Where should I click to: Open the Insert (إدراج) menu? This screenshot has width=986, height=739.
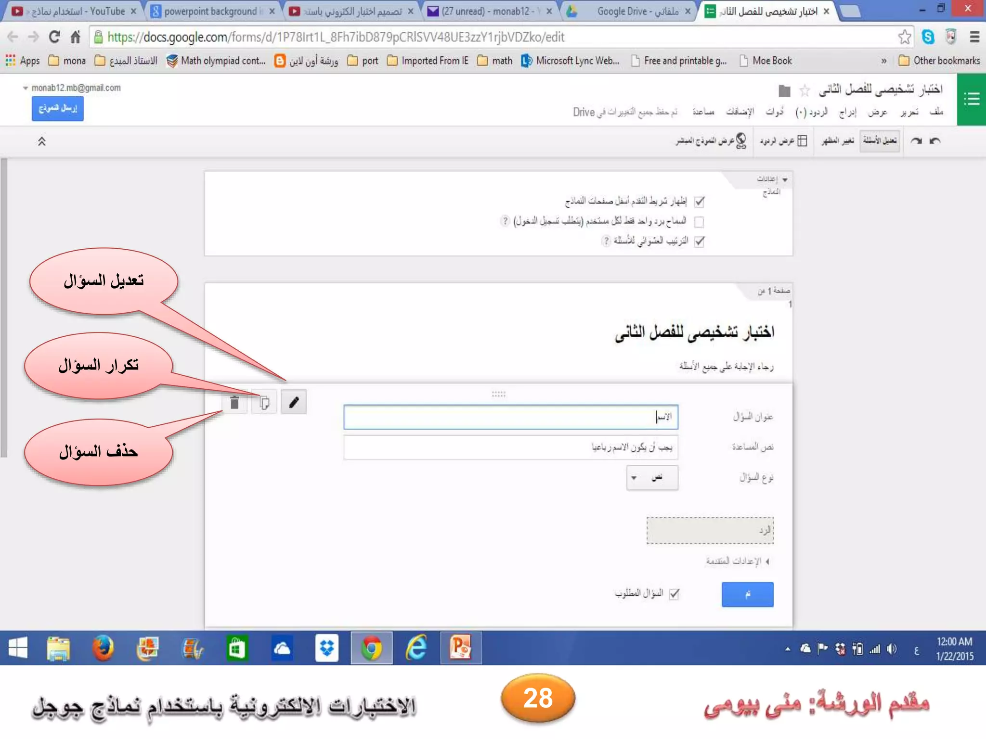tap(848, 112)
